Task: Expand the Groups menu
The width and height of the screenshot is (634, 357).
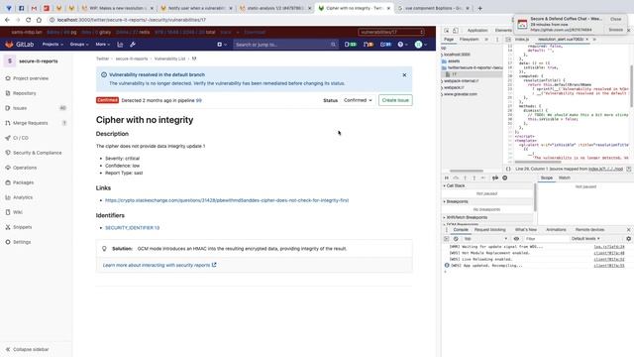Action: [79, 45]
